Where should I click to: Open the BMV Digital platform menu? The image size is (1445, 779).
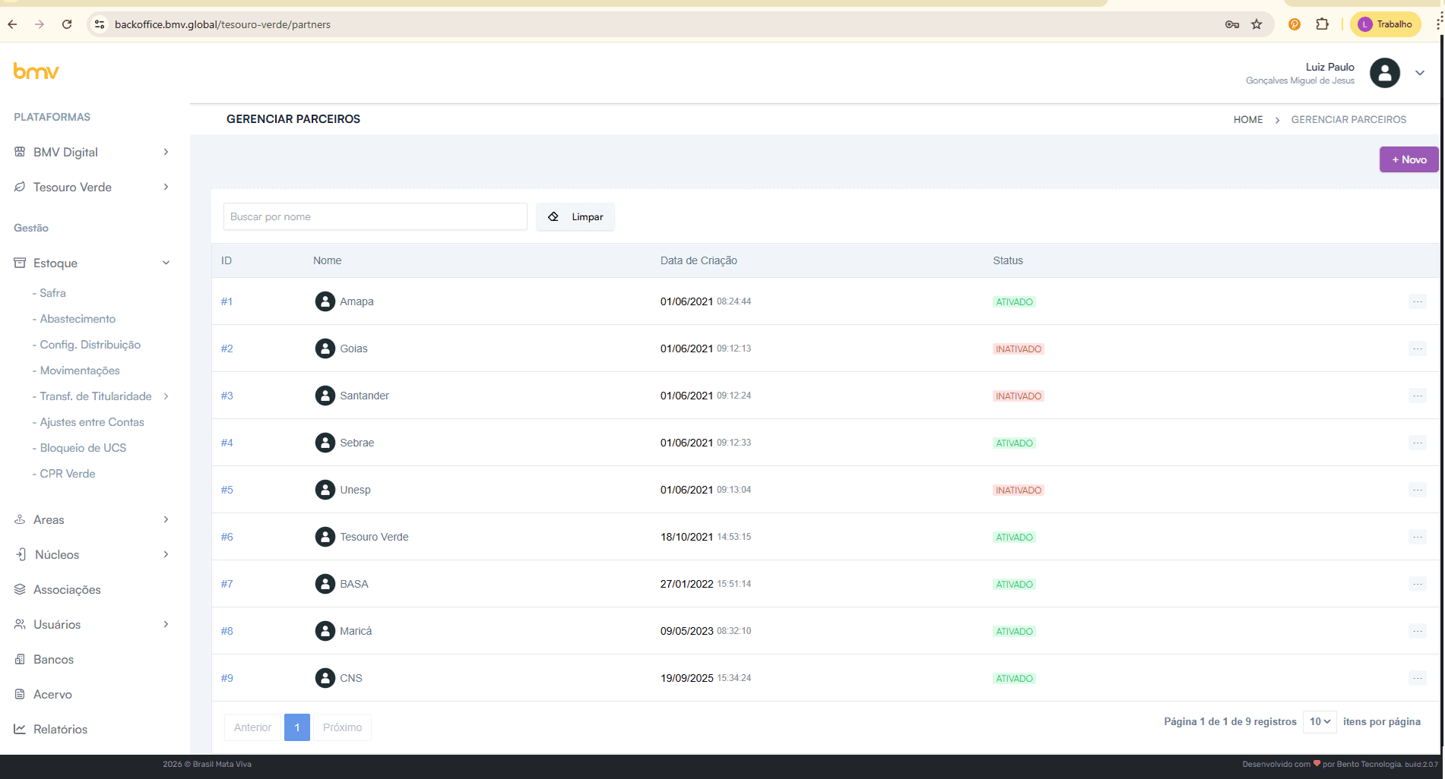click(65, 152)
